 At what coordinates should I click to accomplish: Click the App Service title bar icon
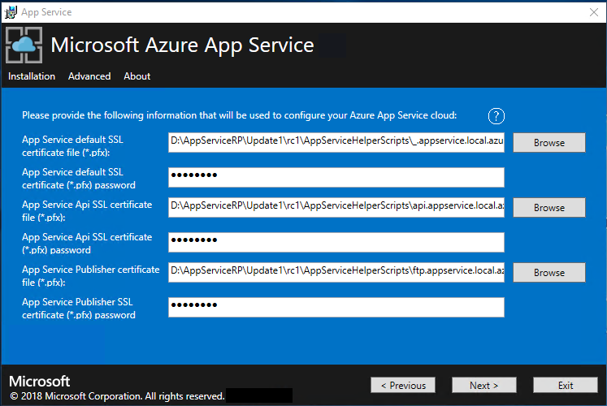pyautogui.click(x=11, y=12)
